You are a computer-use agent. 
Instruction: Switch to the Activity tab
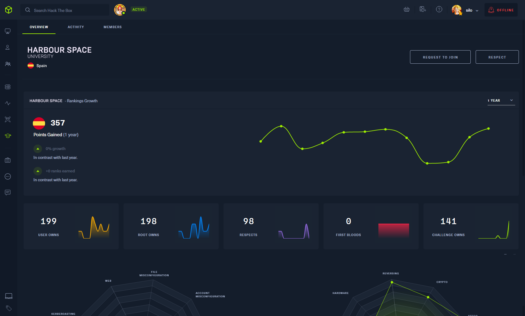point(76,27)
